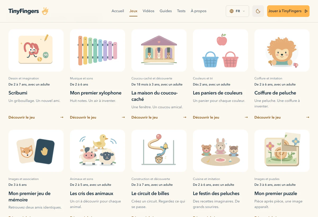The height and width of the screenshot is (217, 318).
Task: Click the arrow icon in Les paniers de couleurs' card
Action: point(246,117)
